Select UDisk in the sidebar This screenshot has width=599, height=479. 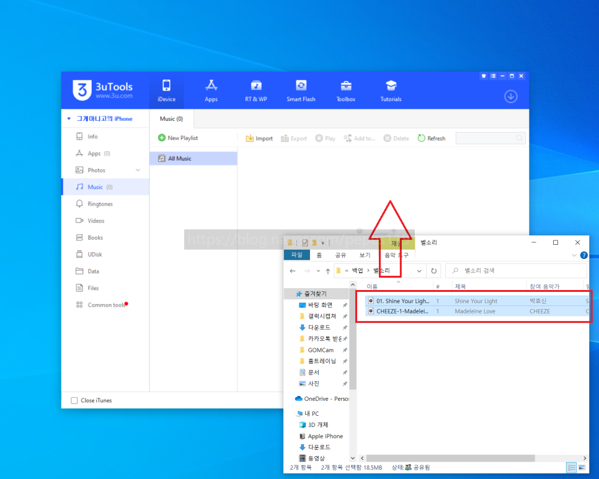coord(105,254)
